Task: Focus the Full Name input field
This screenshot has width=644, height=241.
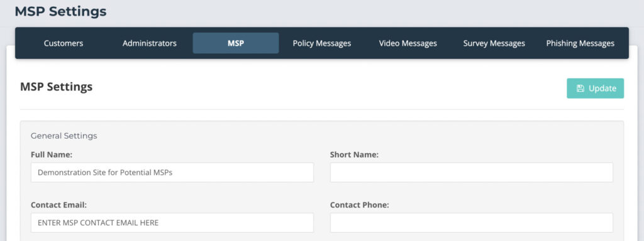Action: [x=172, y=173]
